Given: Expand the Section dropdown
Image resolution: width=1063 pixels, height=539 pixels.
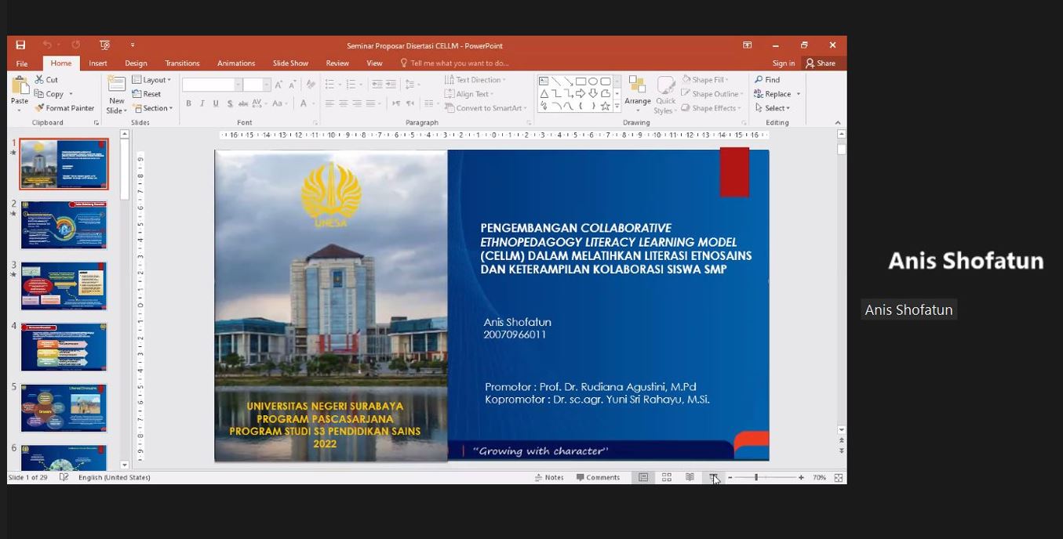Looking at the screenshot, I should (x=151, y=108).
